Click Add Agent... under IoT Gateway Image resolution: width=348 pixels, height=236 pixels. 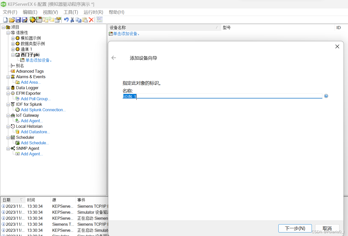pyautogui.click(x=32, y=121)
